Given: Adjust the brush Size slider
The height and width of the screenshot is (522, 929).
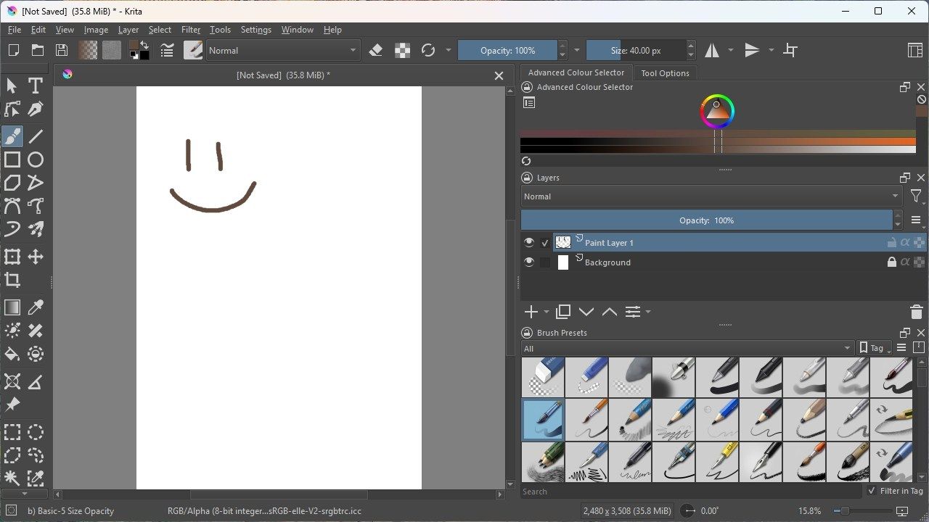Looking at the screenshot, I should [x=636, y=50].
